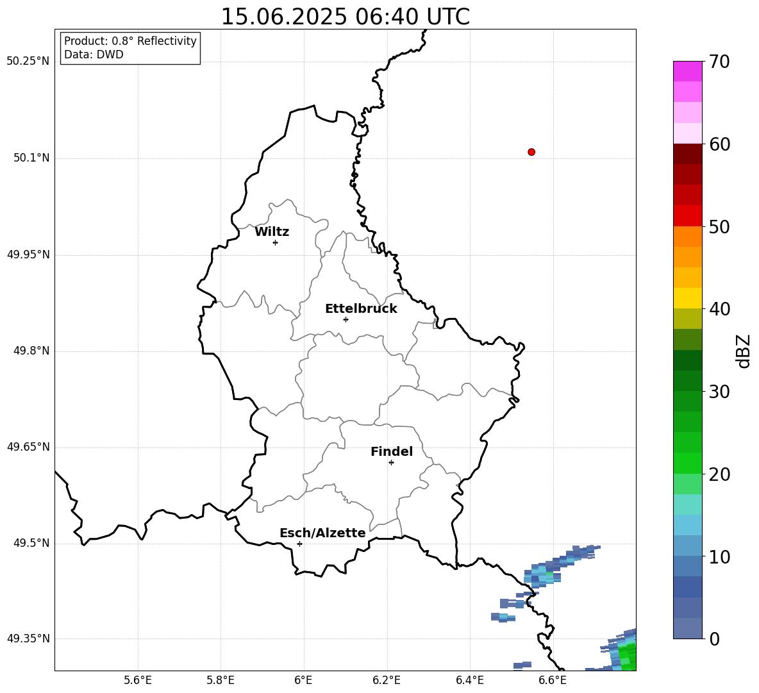Click the Esch/Alzette station cross marker
This screenshot has width=759, height=693.
point(299,544)
